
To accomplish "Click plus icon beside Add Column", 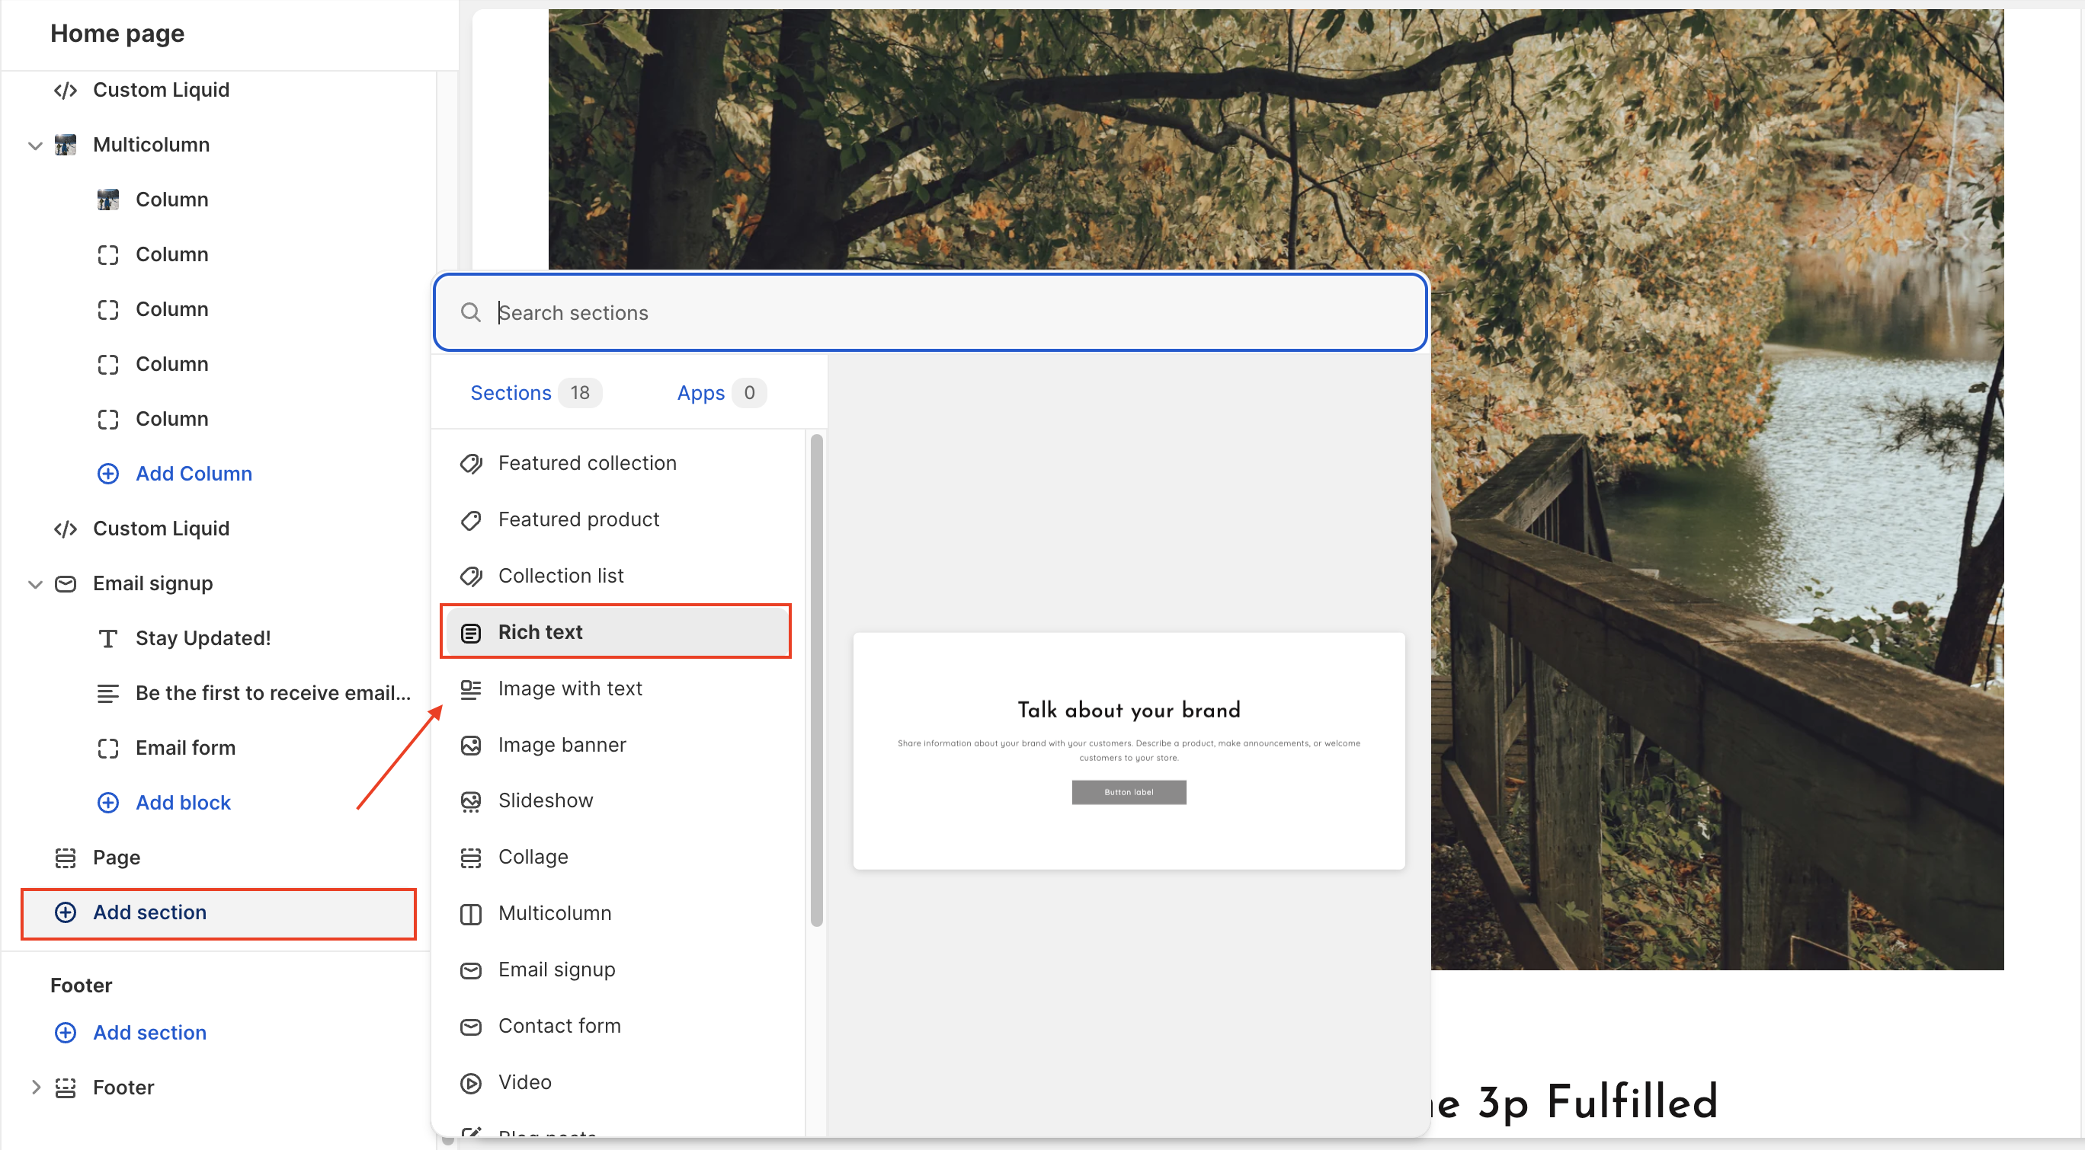I will click(107, 474).
